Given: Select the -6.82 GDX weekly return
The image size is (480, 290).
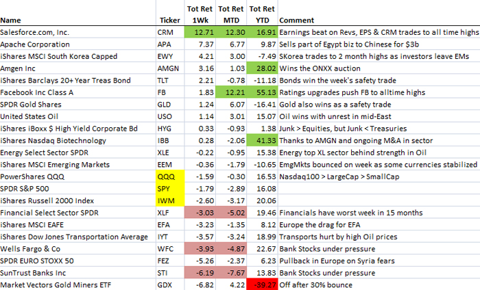Looking at the screenshot, I should (200, 285).
